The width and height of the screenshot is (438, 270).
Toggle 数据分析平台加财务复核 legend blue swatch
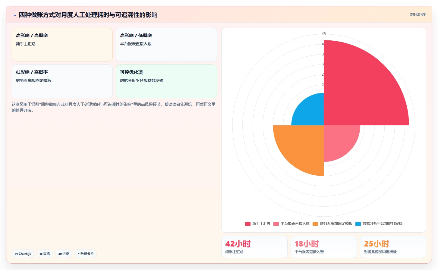(358, 224)
